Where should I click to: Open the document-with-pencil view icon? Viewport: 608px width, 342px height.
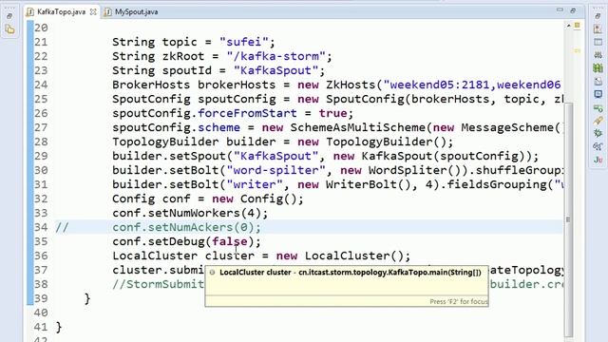(x=598, y=81)
